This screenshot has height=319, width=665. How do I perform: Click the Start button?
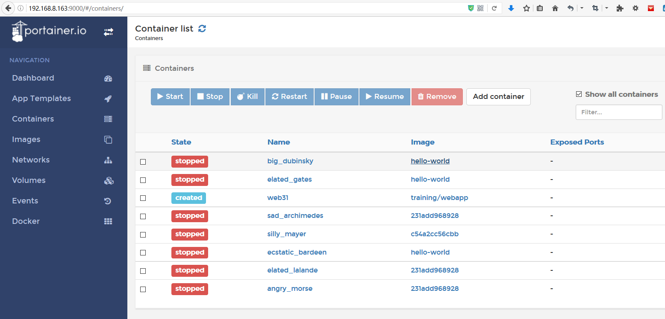click(x=170, y=97)
